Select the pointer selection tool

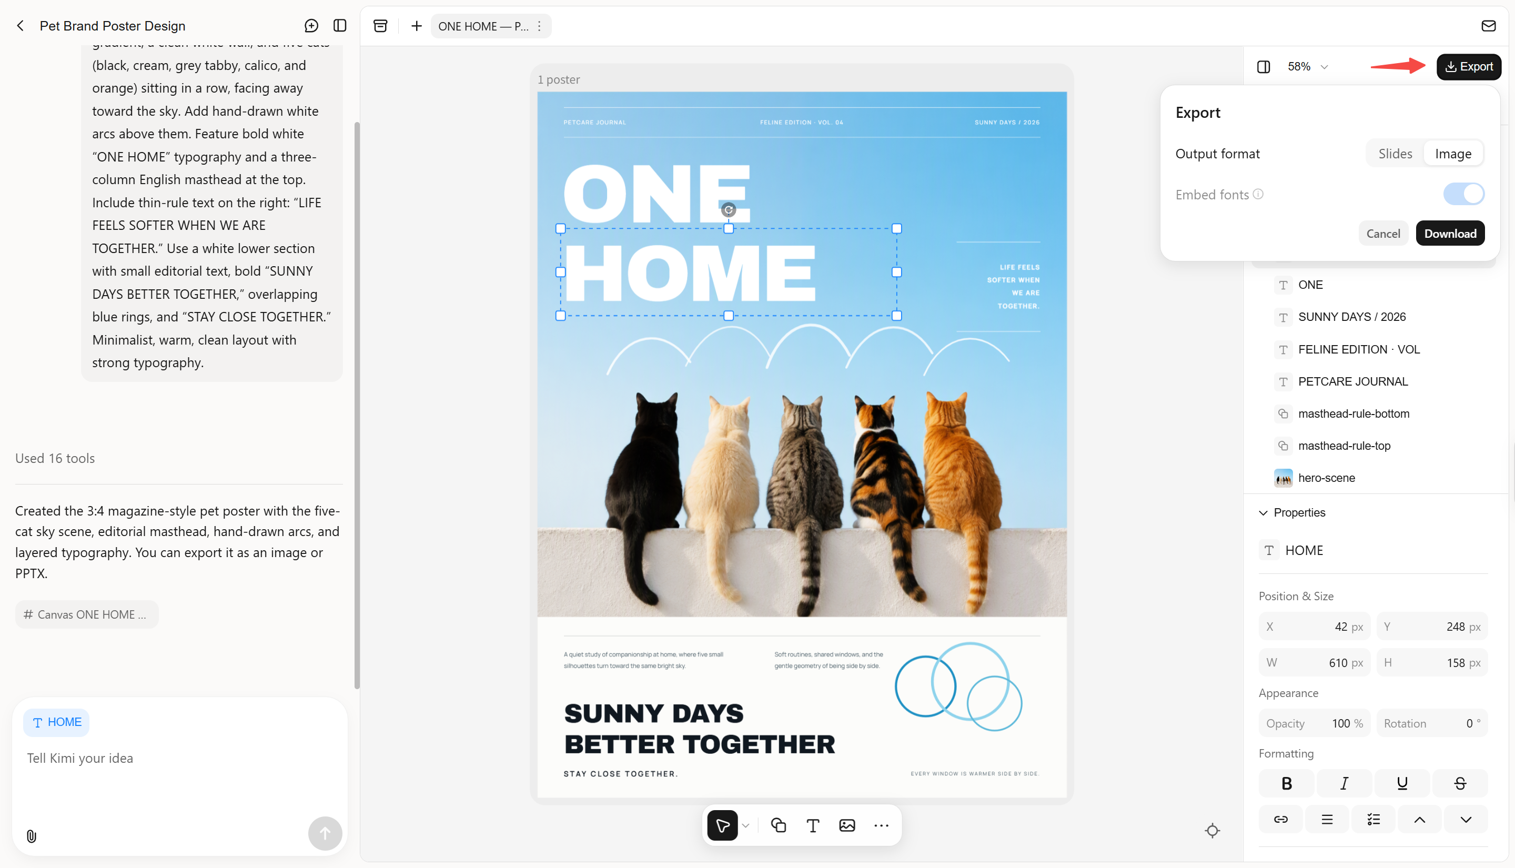[x=722, y=825]
